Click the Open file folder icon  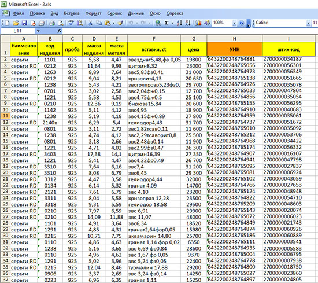tap(16, 23)
